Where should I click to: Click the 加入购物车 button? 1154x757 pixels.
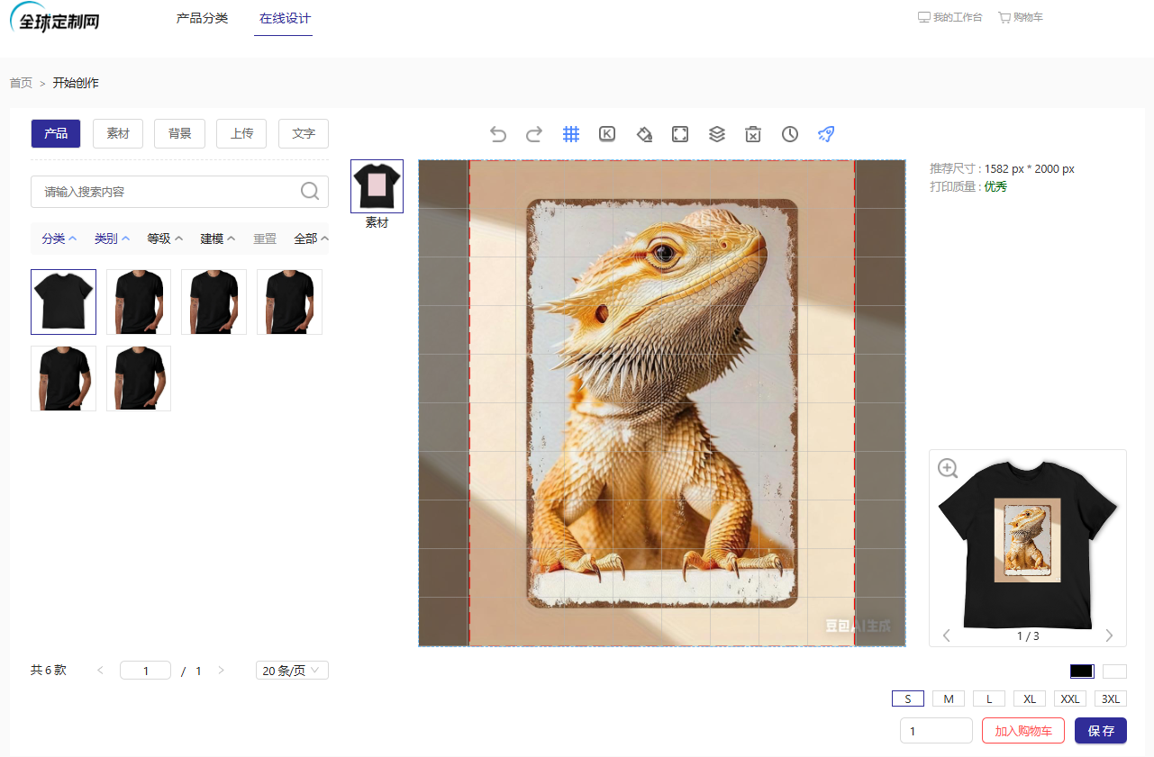[1023, 731]
